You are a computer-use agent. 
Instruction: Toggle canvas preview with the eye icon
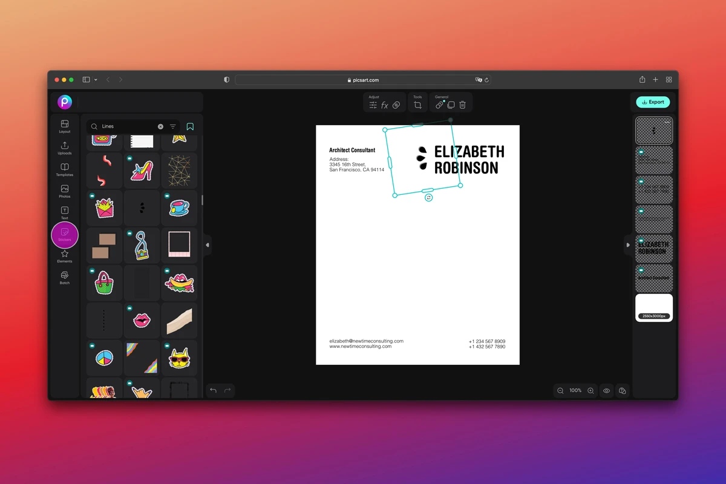[x=606, y=390]
